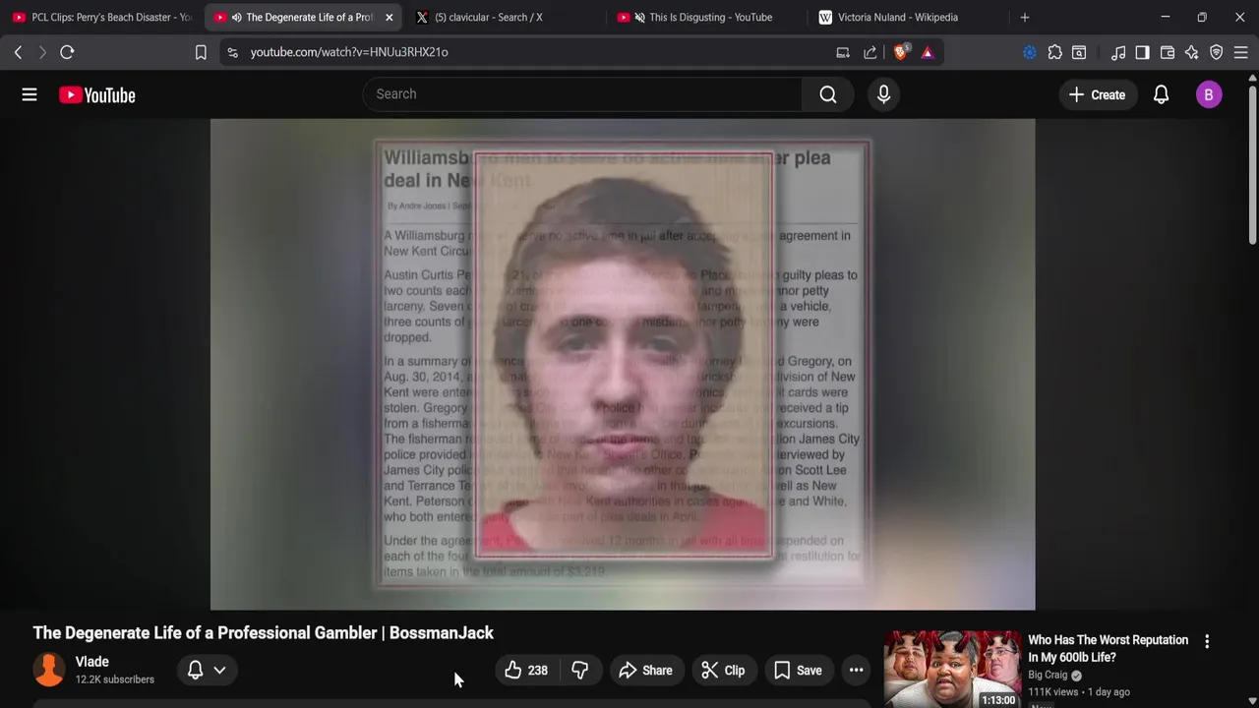The width and height of the screenshot is (1259, 708).
Task: Click into the YouTube search field
Action: point(582,94)
